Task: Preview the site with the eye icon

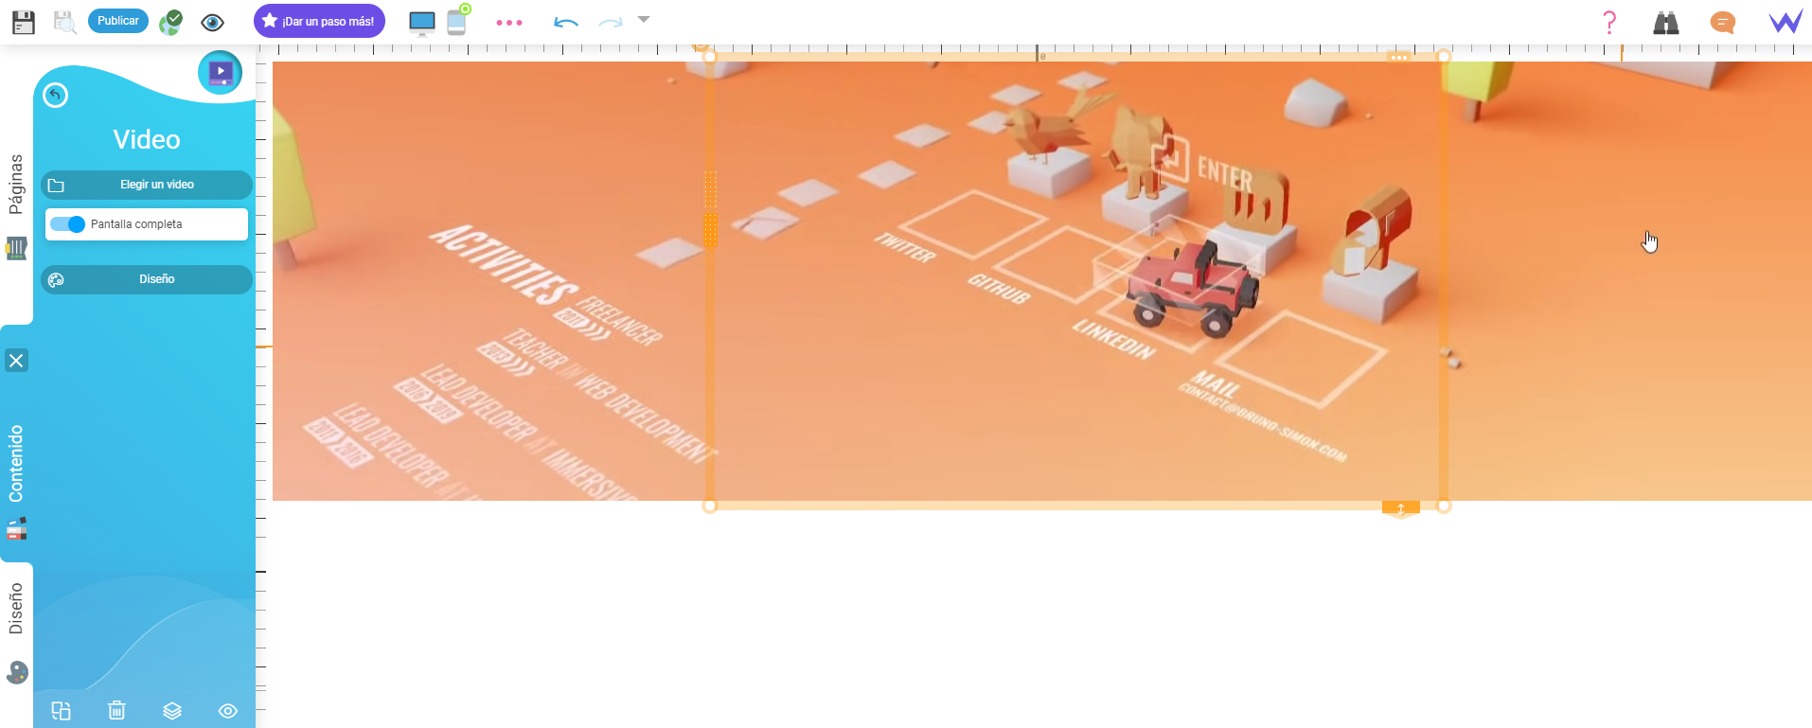Action: click(213, 22)
